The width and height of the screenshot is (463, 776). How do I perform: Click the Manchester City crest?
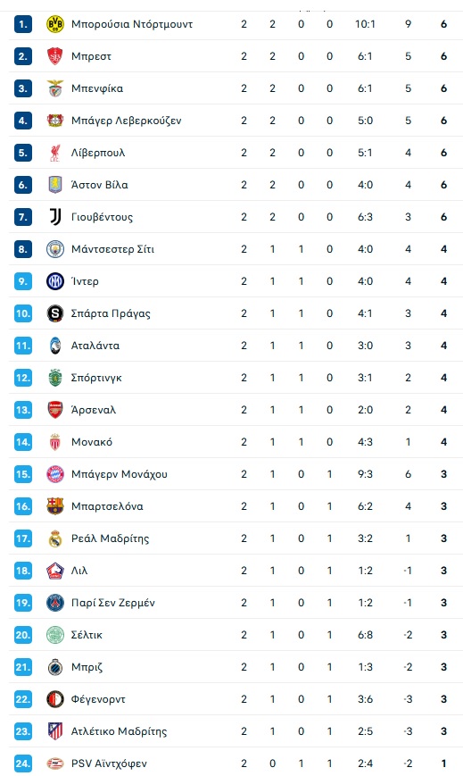[x=55, y=249]
